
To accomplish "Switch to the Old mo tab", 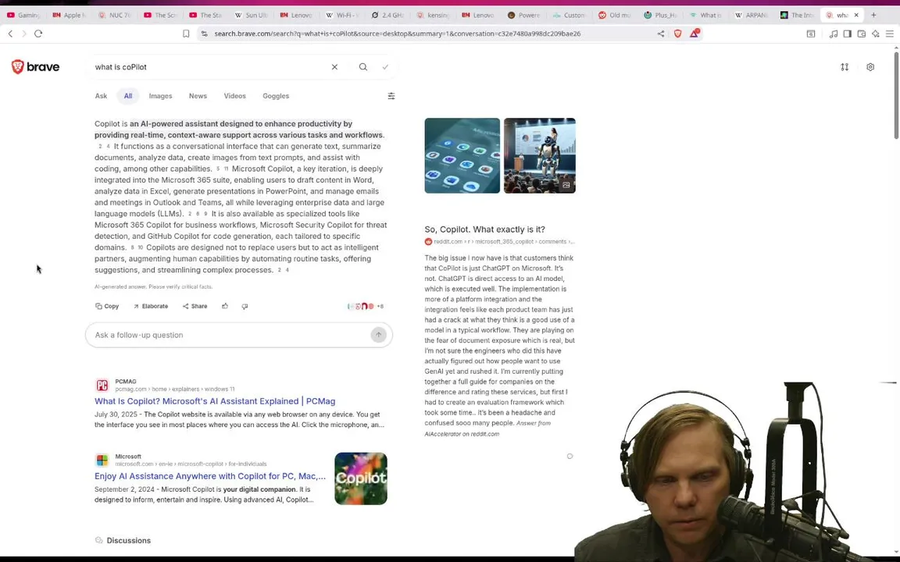I will pyautogui.click(x=614, y=15).
